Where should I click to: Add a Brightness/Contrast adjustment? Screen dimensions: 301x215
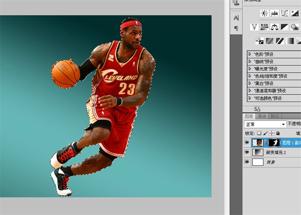265,13
